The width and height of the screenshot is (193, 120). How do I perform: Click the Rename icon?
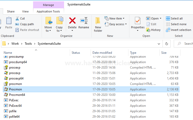(x=84, y=21)
